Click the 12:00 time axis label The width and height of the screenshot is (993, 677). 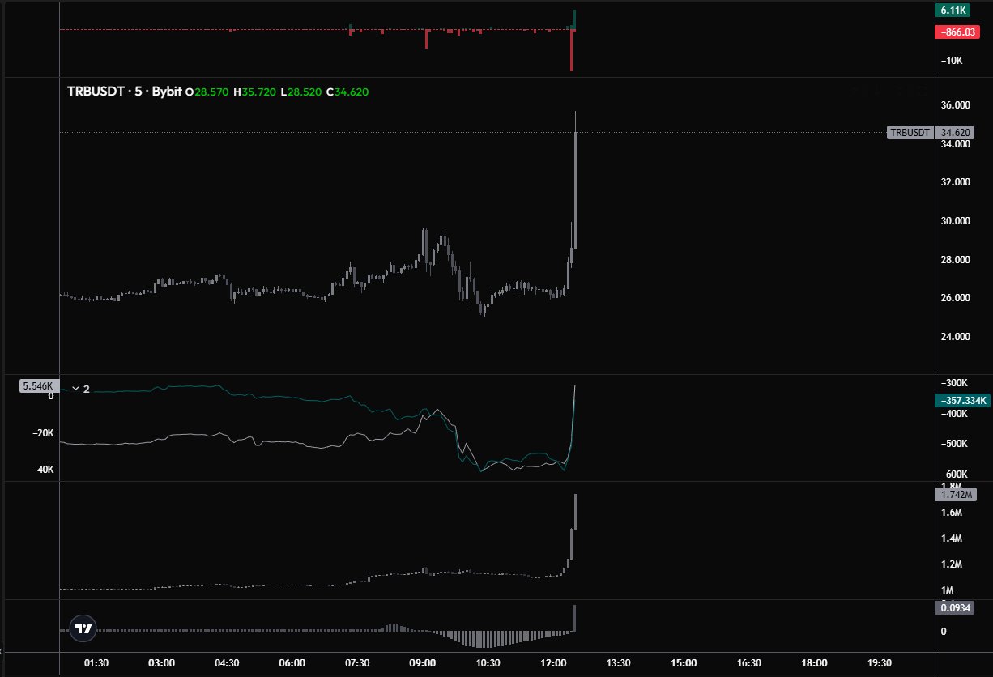(x=553, y=662)
